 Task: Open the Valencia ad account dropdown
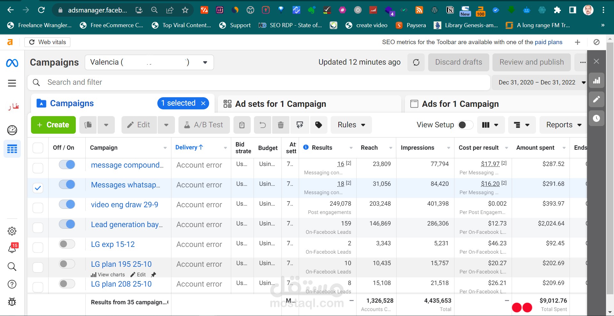(149, 62)
